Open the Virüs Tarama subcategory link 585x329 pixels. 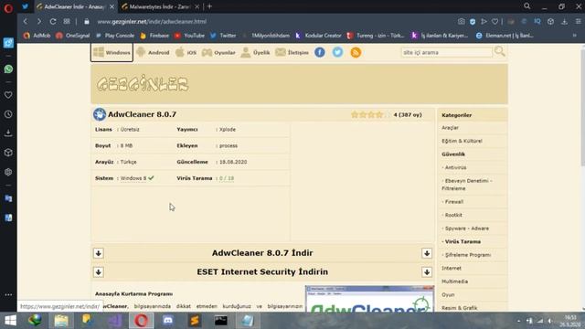(x=462, y=241)
